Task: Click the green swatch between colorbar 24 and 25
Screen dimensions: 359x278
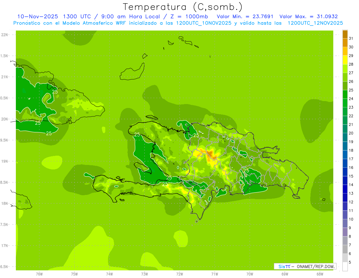Action: click(x=345, y=94)
